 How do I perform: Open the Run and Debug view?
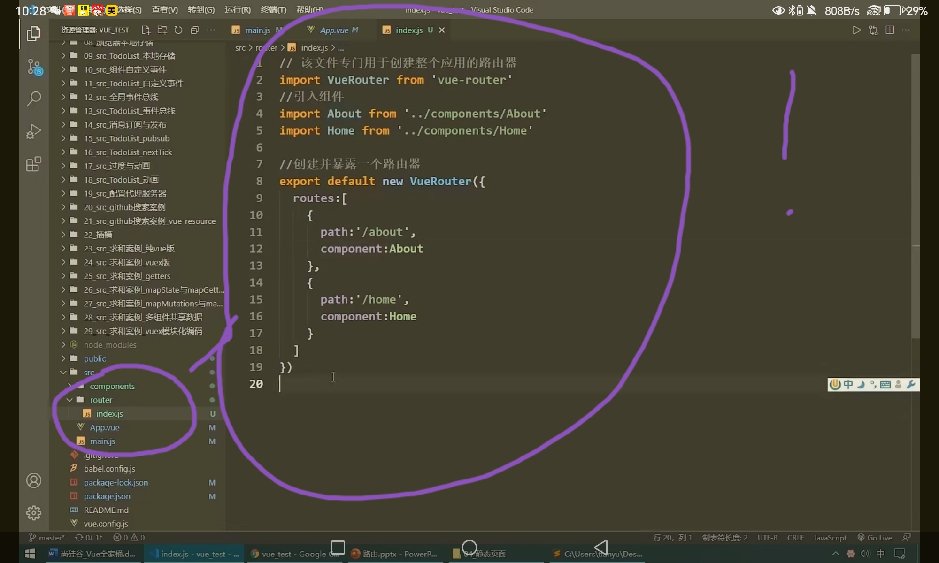coord(34,131)
